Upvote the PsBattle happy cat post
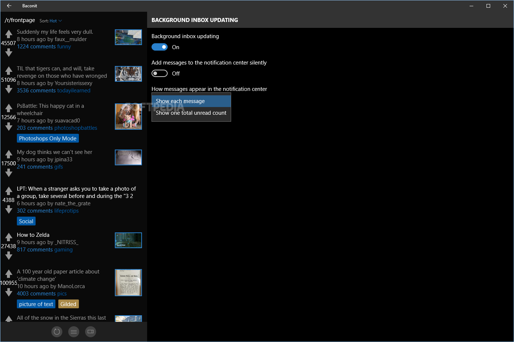Image resolution: width=514 pixels, height=342 pixels. point(9,108)
